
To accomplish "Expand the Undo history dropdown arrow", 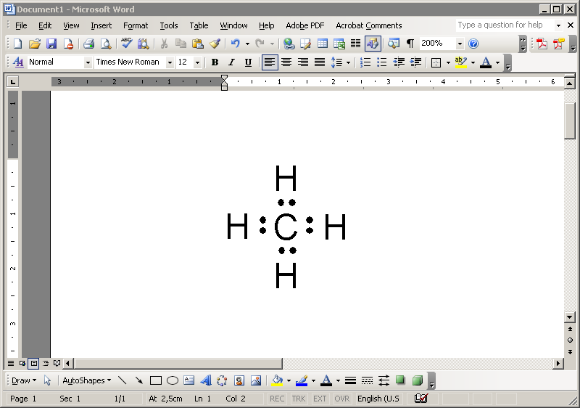I will [247, 44].
